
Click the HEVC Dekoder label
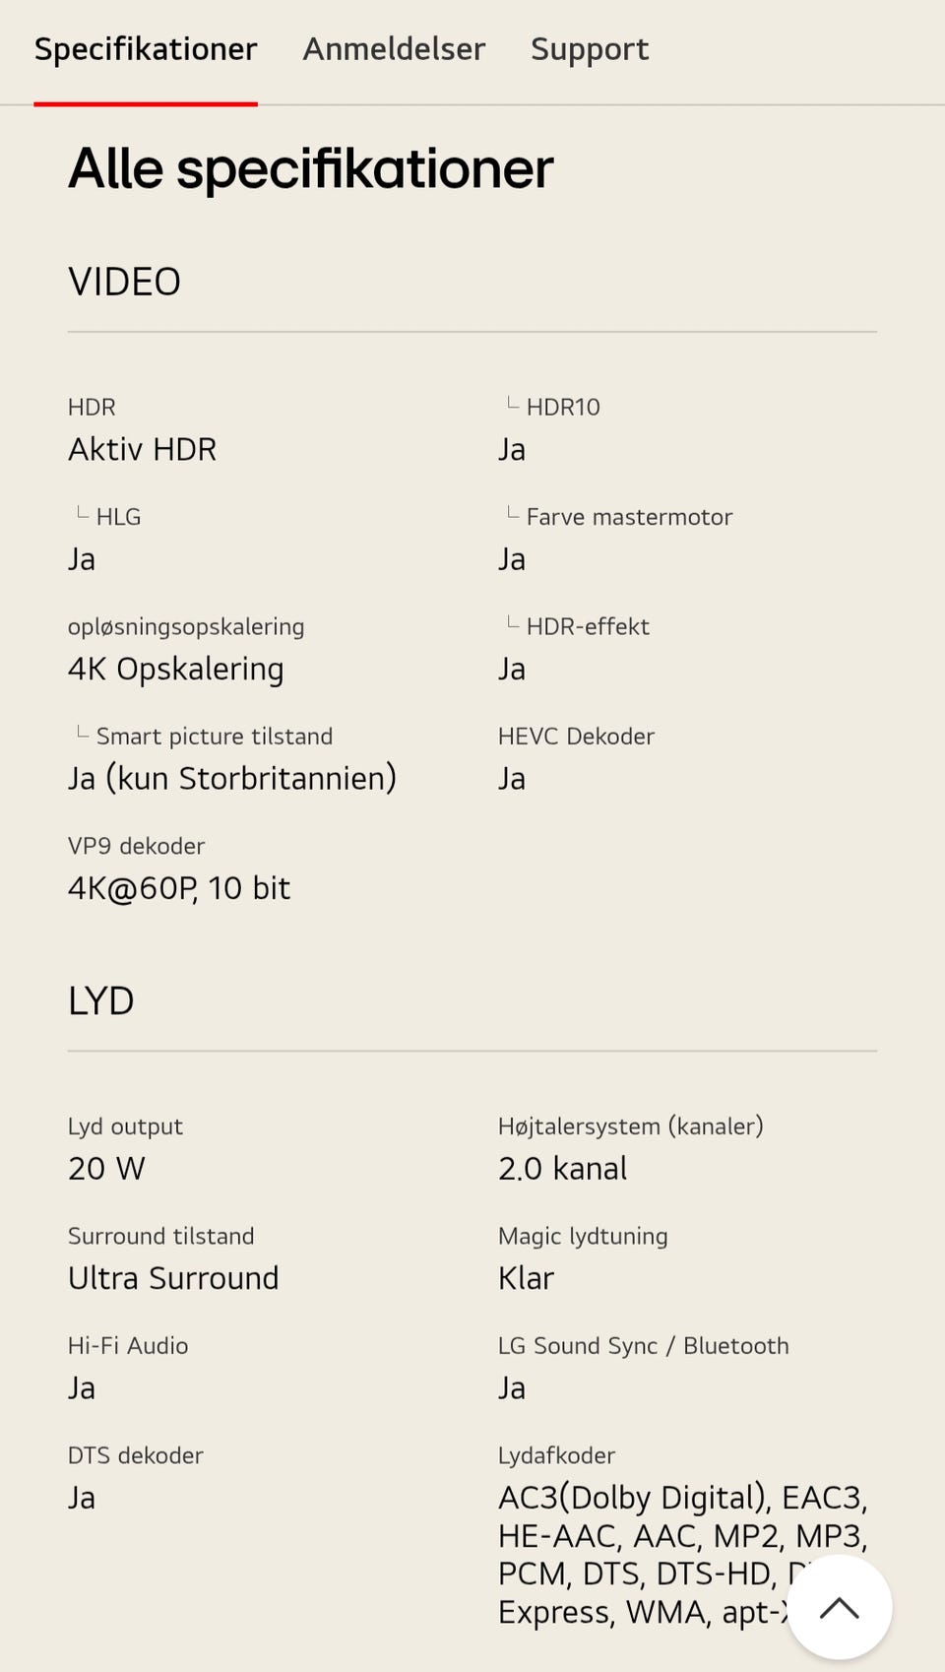576,737
